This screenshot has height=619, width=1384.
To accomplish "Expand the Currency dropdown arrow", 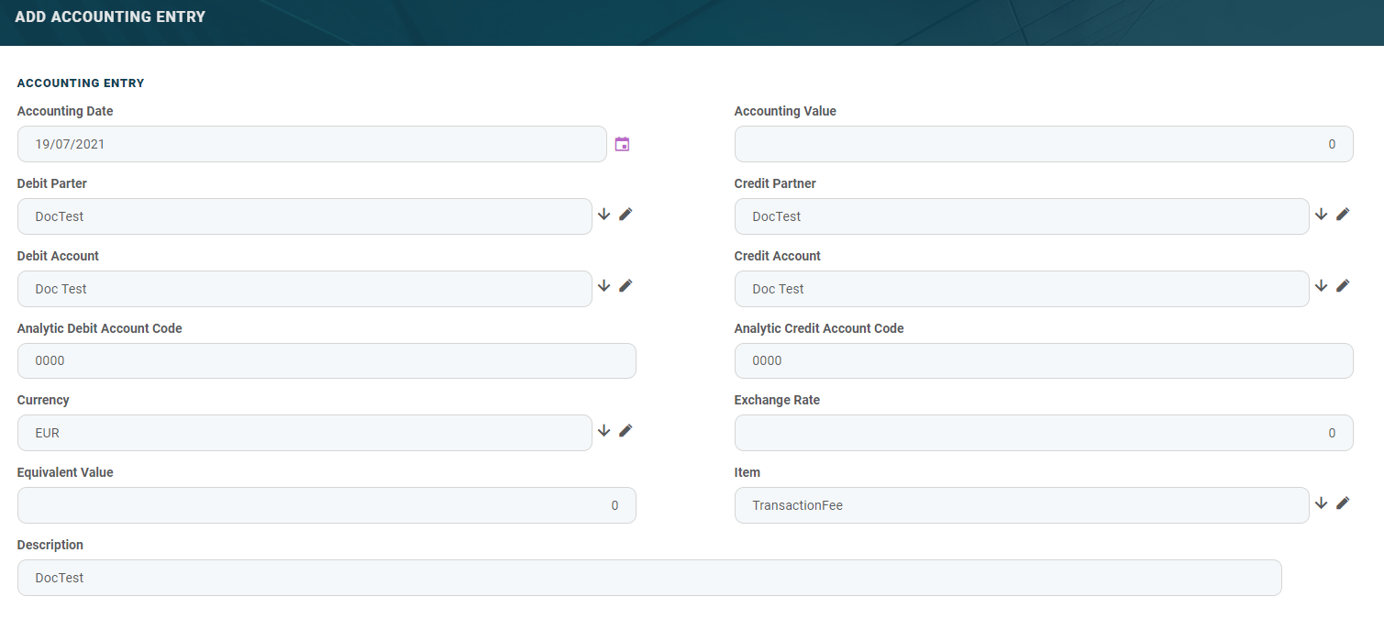I will (x=603, y=430).
